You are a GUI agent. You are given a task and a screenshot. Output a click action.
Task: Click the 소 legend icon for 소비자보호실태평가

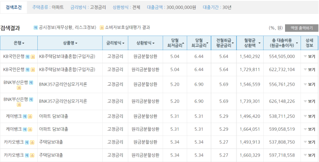pos(102,28)
